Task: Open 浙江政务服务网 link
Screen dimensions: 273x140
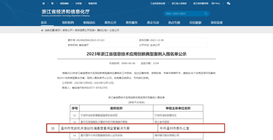Action: point(201,3)
